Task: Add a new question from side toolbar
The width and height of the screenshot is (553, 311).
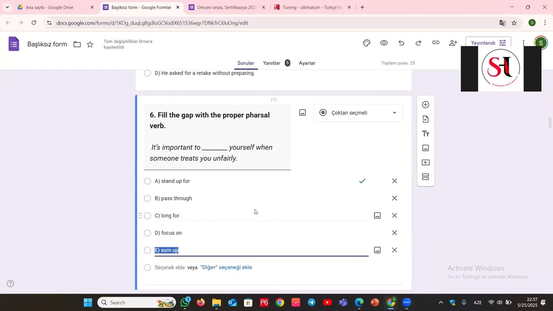Action: tap(426, 105)
